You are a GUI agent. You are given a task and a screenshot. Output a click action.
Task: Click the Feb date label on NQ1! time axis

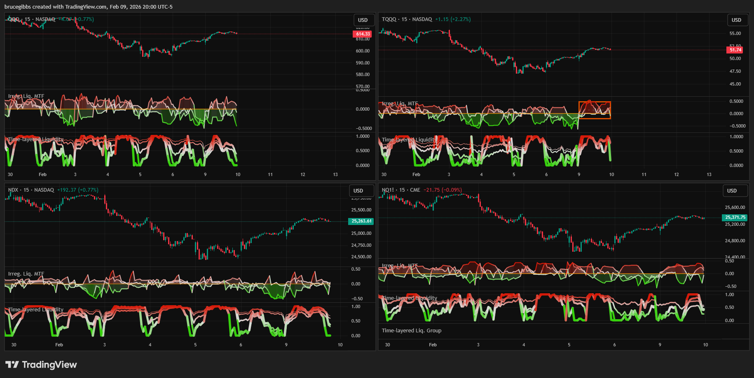coord(433,345)
